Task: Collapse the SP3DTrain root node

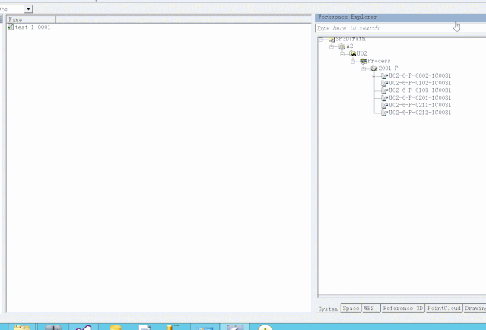Action: pyautogui.click(x=321, y=40)
